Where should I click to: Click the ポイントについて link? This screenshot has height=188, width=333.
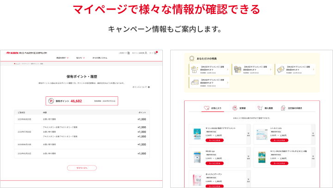[x=140, y=87]
